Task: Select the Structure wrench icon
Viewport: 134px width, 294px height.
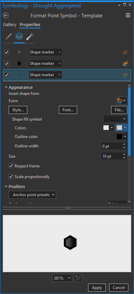Action: (30, 36)
